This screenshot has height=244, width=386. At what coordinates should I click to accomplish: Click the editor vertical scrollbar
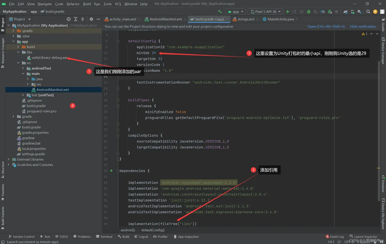379,130
